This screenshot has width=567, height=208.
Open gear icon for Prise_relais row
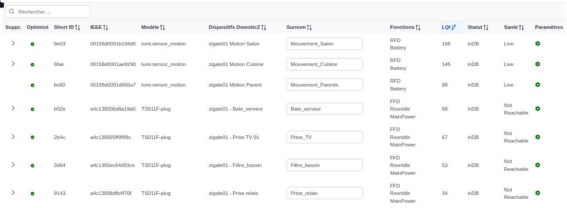[538, 193]
